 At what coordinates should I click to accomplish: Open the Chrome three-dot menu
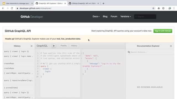coord(174,8)
